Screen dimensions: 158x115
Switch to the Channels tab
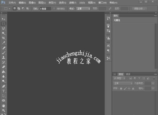coord(128,74)
